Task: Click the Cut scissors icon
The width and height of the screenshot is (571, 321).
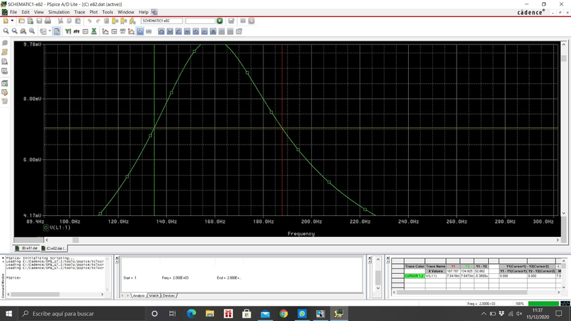Action: coord(60,21)
